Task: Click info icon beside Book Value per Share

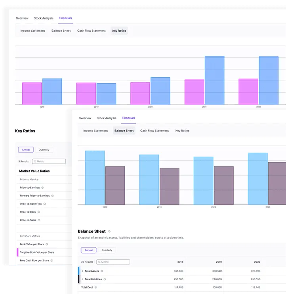Action: tap(47, 244)
